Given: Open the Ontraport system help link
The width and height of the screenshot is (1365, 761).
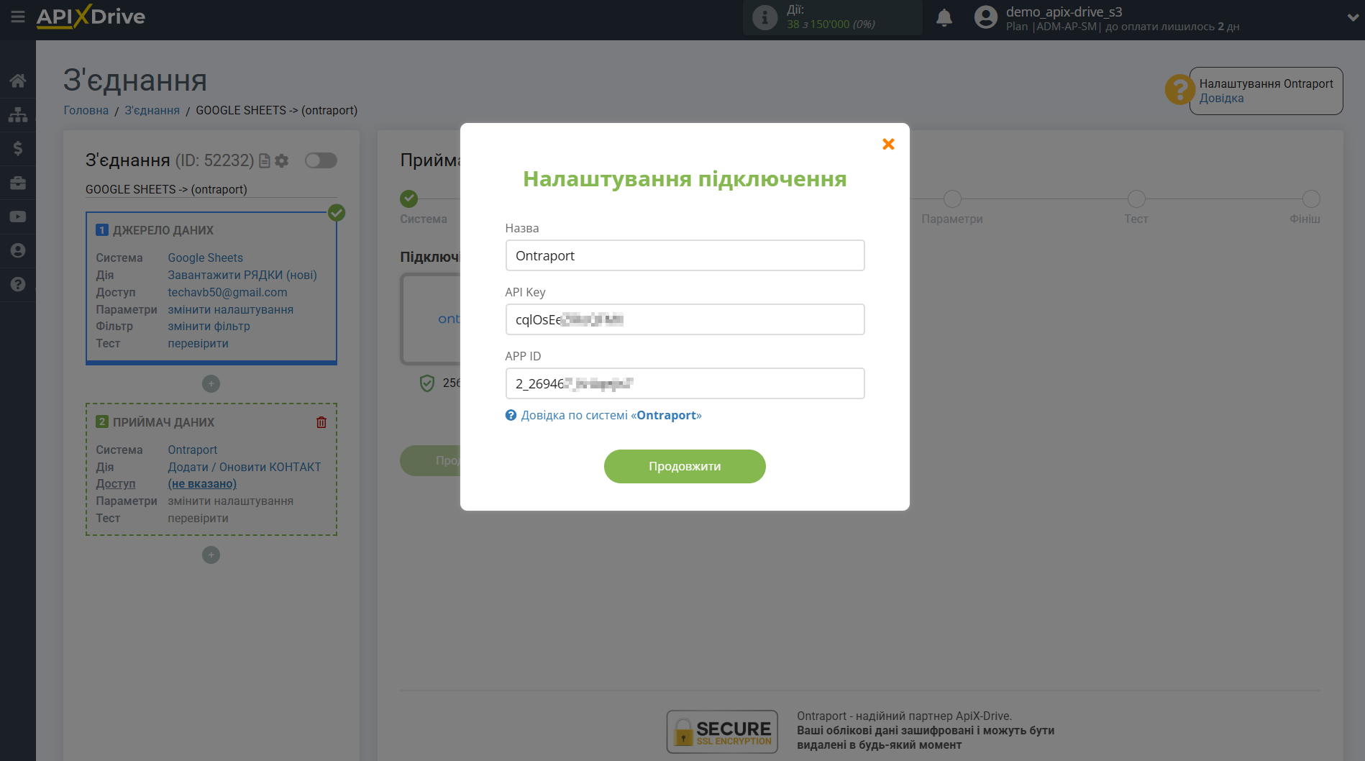Looking at the screenshot, I should pyautogui.click(x=611, y=415).
